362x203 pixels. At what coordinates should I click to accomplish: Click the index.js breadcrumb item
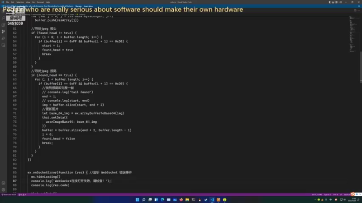[82, 14]
